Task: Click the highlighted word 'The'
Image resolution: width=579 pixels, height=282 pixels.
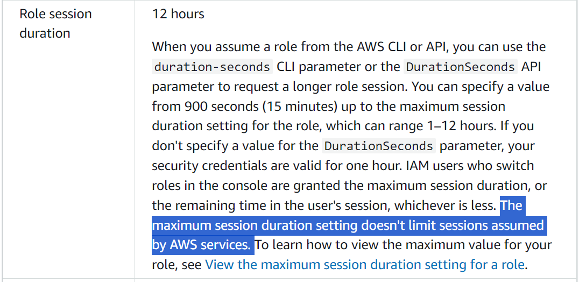Action: point(511,206)
